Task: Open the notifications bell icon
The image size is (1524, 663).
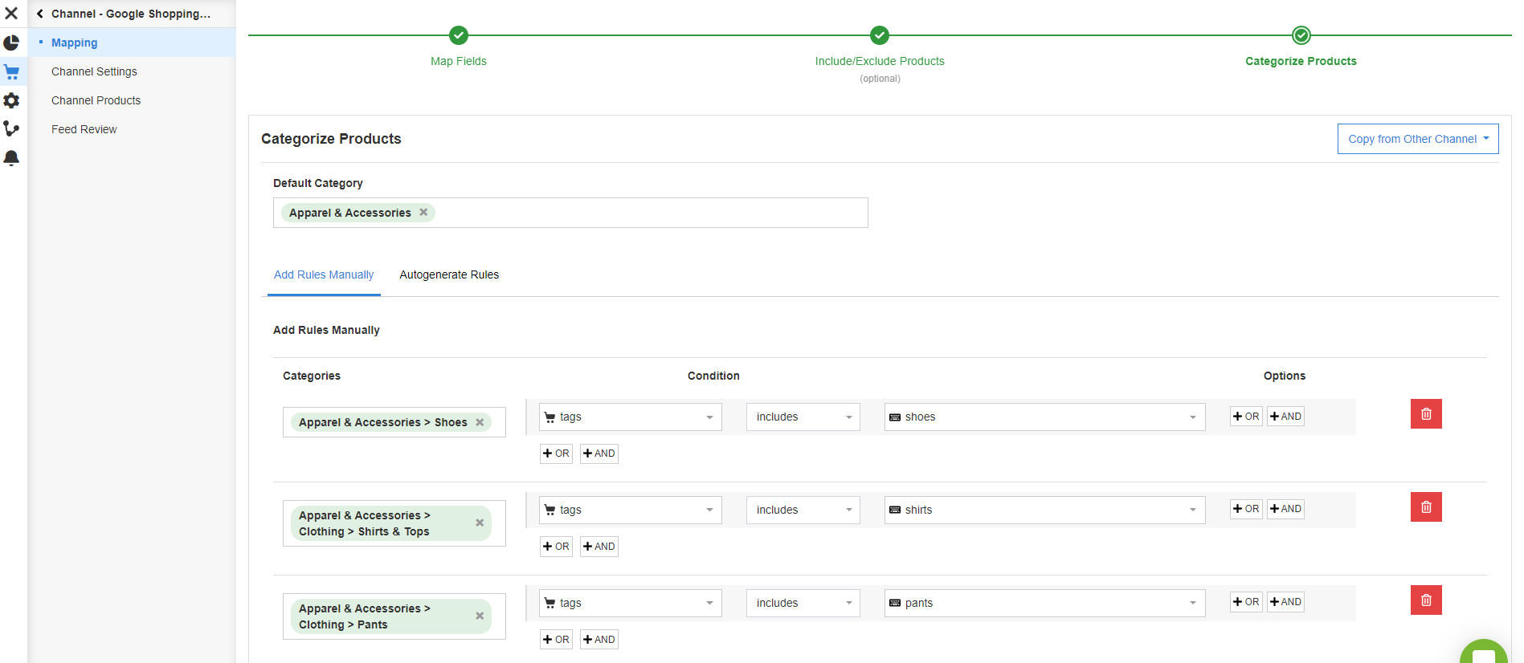Action: click(x=11, y=157)
